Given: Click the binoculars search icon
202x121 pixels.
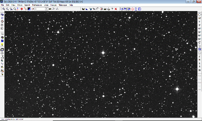Looking at the screenshot, I should (50, 9).
